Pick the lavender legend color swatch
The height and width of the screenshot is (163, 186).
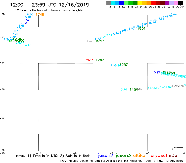tap(171, 3)
